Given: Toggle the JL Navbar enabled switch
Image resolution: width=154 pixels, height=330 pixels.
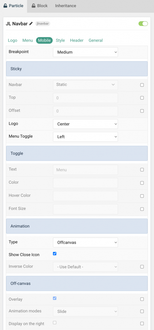Looking at the screenshot, I should pyautogui.click(x=143, y=24).
